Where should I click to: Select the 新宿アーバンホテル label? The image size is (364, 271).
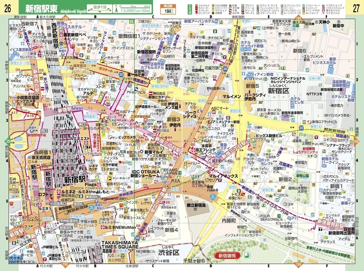point(199,21)
